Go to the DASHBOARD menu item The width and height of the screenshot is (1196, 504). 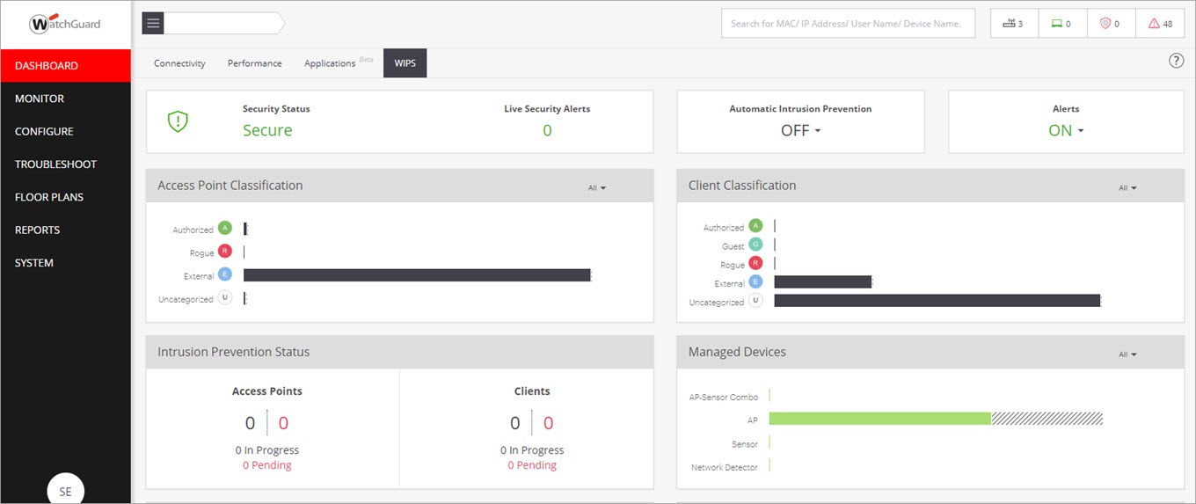[65, 65]
